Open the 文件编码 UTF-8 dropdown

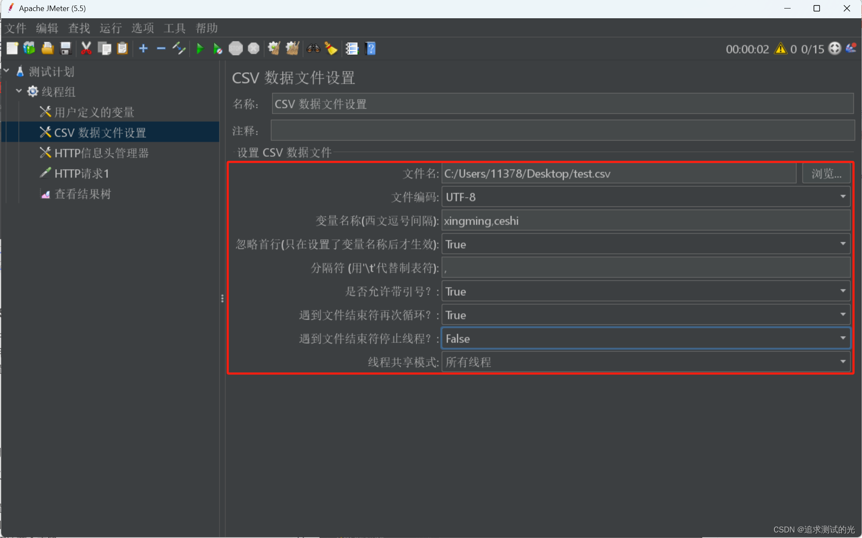click(x=842, y=197)
